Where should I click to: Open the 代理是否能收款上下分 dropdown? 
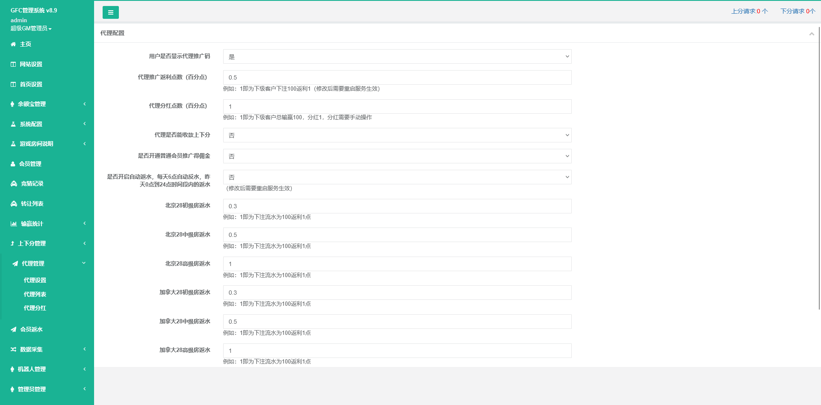[397, 135]
